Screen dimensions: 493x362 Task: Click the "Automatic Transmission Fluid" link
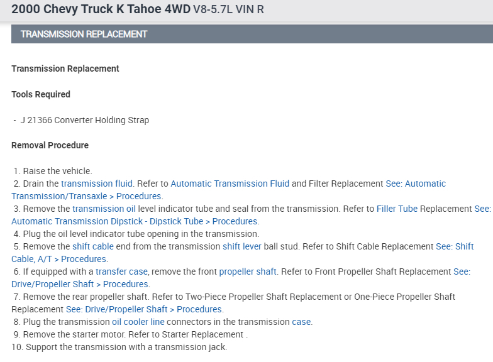[x=230, y=184]
